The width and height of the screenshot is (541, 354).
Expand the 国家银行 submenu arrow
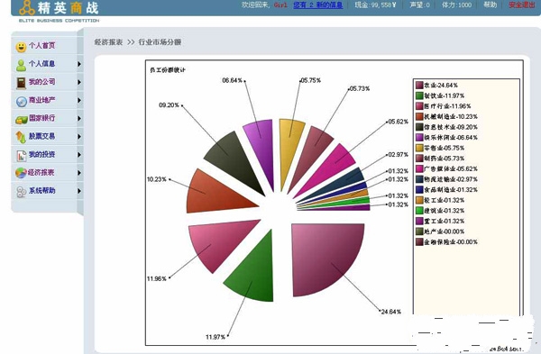pos(79,118)
